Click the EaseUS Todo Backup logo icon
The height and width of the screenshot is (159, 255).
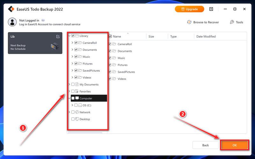[x=11, y=9]
